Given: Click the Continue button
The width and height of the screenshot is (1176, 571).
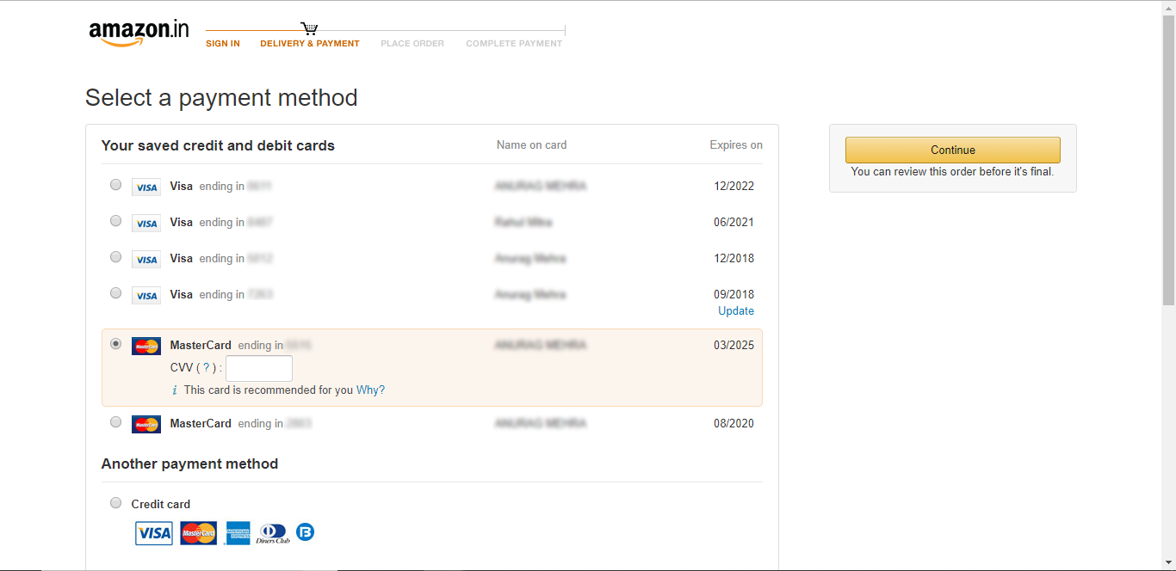Looking at the screenshot, I should (953, 150).
